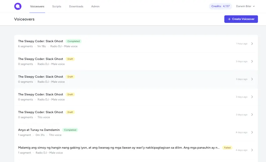Click '4 days ago' on the Failed Malamig row

(x=241, y=150)
